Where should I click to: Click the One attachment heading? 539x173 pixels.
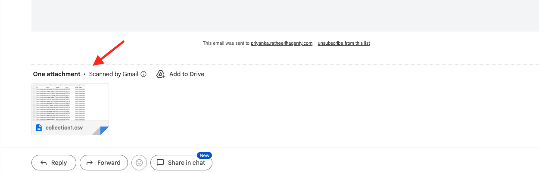(x=56, y=74)
